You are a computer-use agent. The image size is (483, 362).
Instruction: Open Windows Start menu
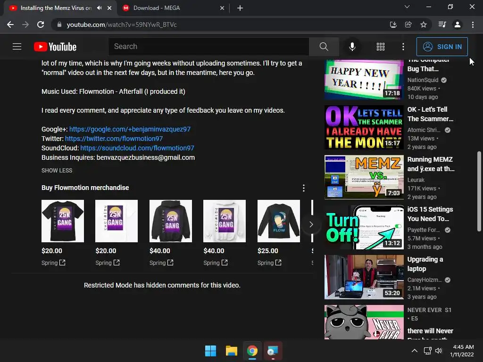point(211,351)
